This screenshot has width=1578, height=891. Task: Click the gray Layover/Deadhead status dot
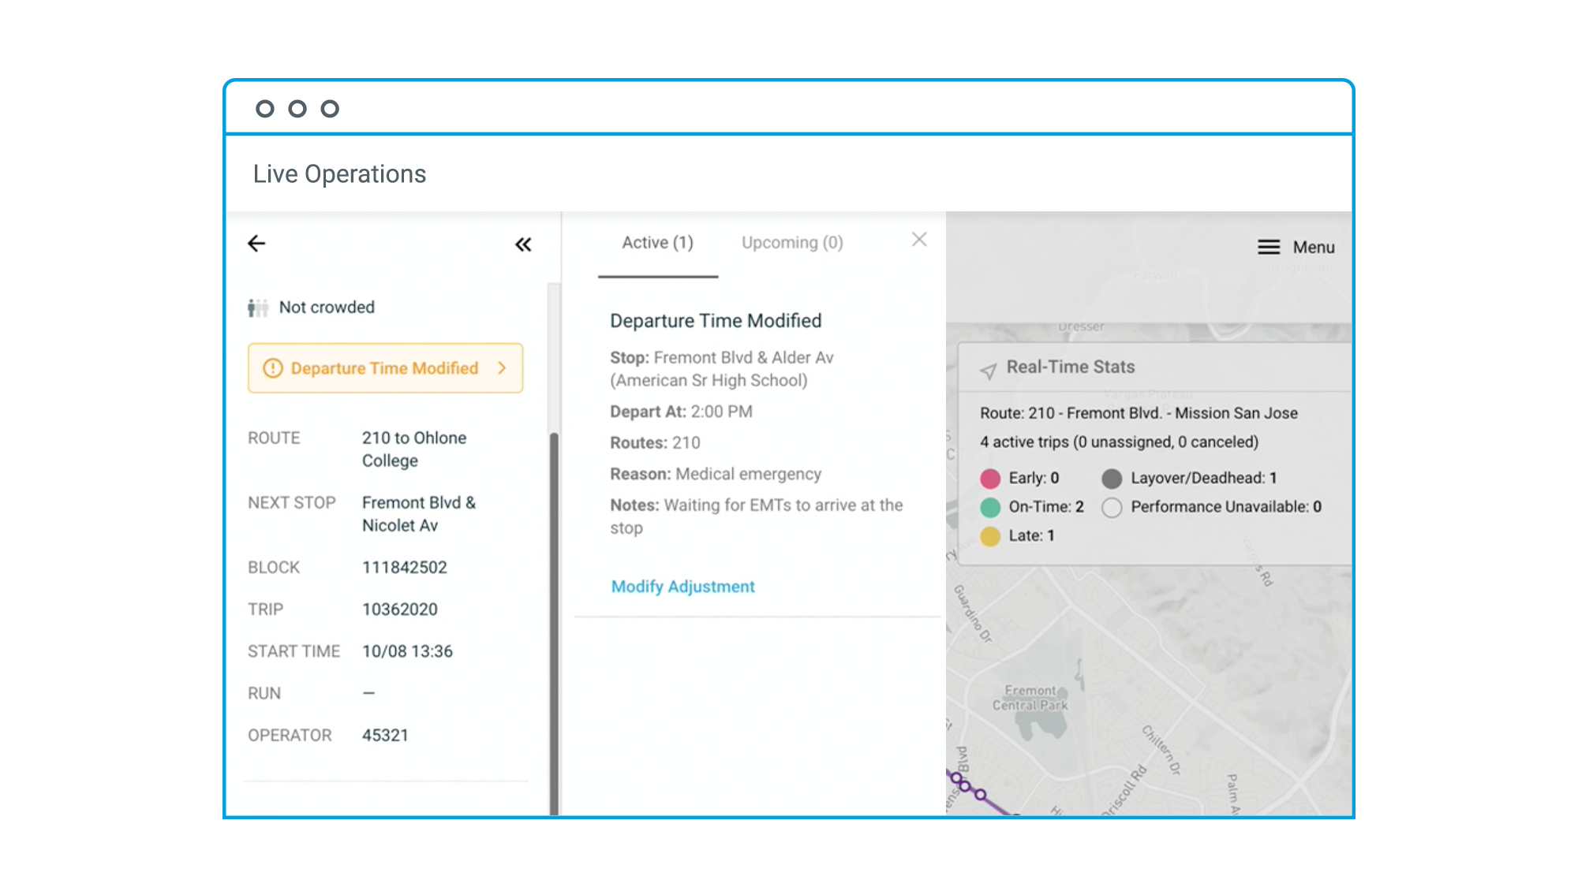(1112, 479)
